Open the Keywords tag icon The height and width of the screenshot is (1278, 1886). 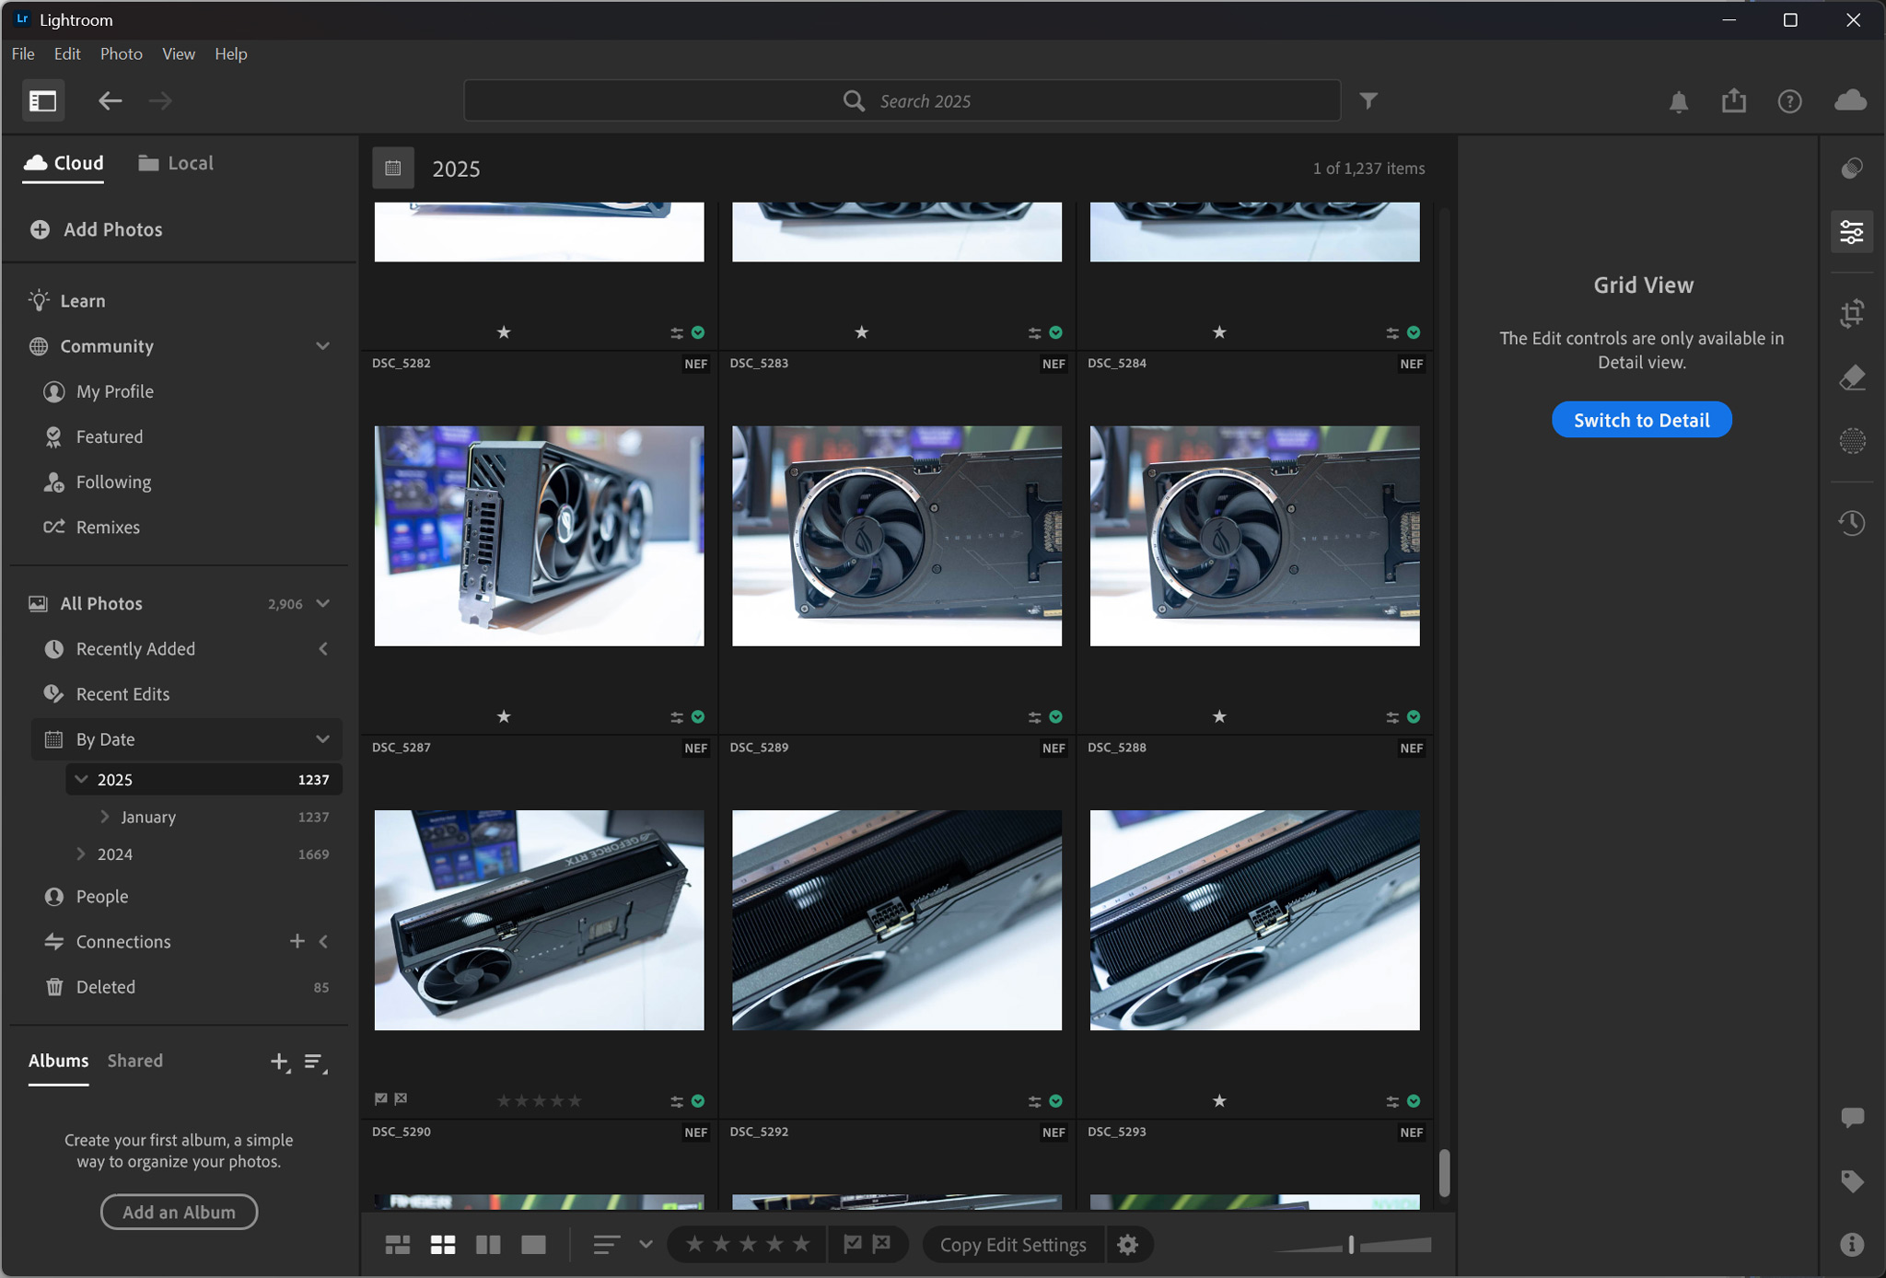coord(1852,1181)
